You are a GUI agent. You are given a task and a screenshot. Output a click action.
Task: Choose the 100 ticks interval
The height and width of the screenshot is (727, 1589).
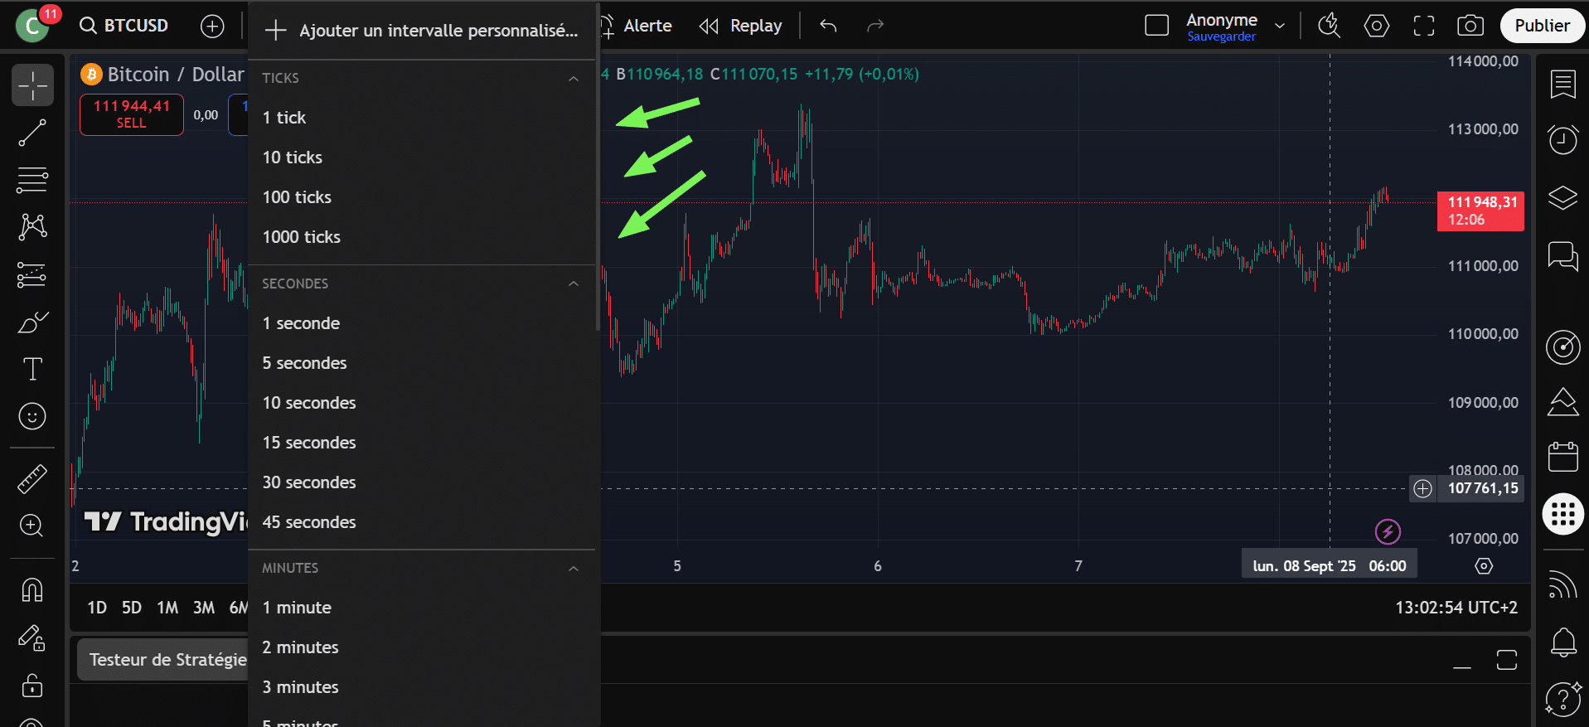pyautogui.click(x=297, y=197)
